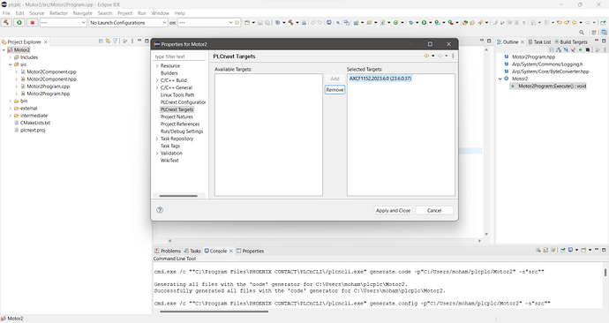Click the Search magnifier icon in toolbar
This screenshot has width=609, height=323.
[582, 33]
